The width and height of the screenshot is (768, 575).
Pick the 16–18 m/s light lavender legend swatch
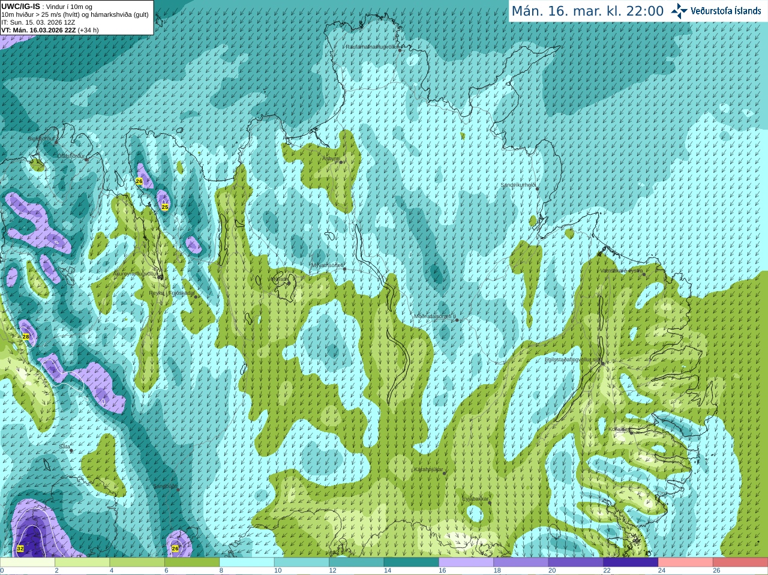[466, 562]
